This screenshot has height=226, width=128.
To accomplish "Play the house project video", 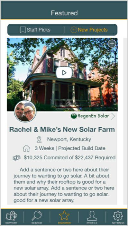I will click(x=64, y=73).
